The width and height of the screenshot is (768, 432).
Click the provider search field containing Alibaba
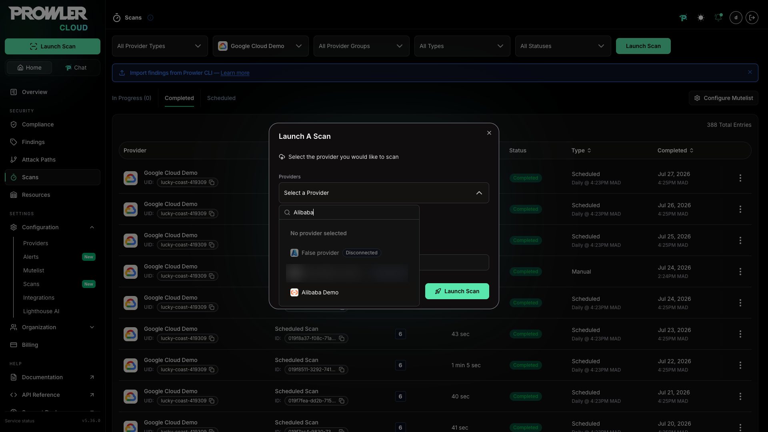pyautogui.click(x=349, y=212)
